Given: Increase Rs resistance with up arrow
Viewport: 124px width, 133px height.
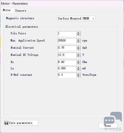Looking at the screenshot, I should coord(78,61).
